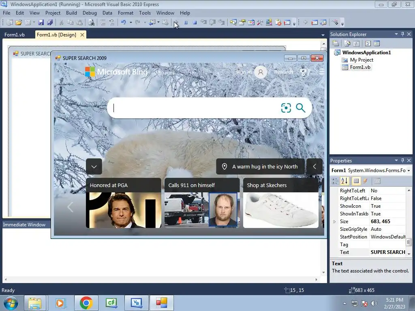Click the Windows Start orb

click(11, 303)
